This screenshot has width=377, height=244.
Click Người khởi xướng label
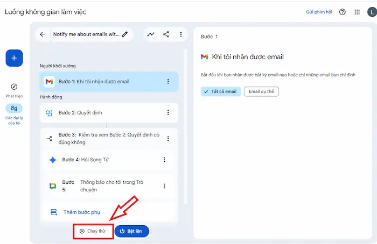click(58, 66)
